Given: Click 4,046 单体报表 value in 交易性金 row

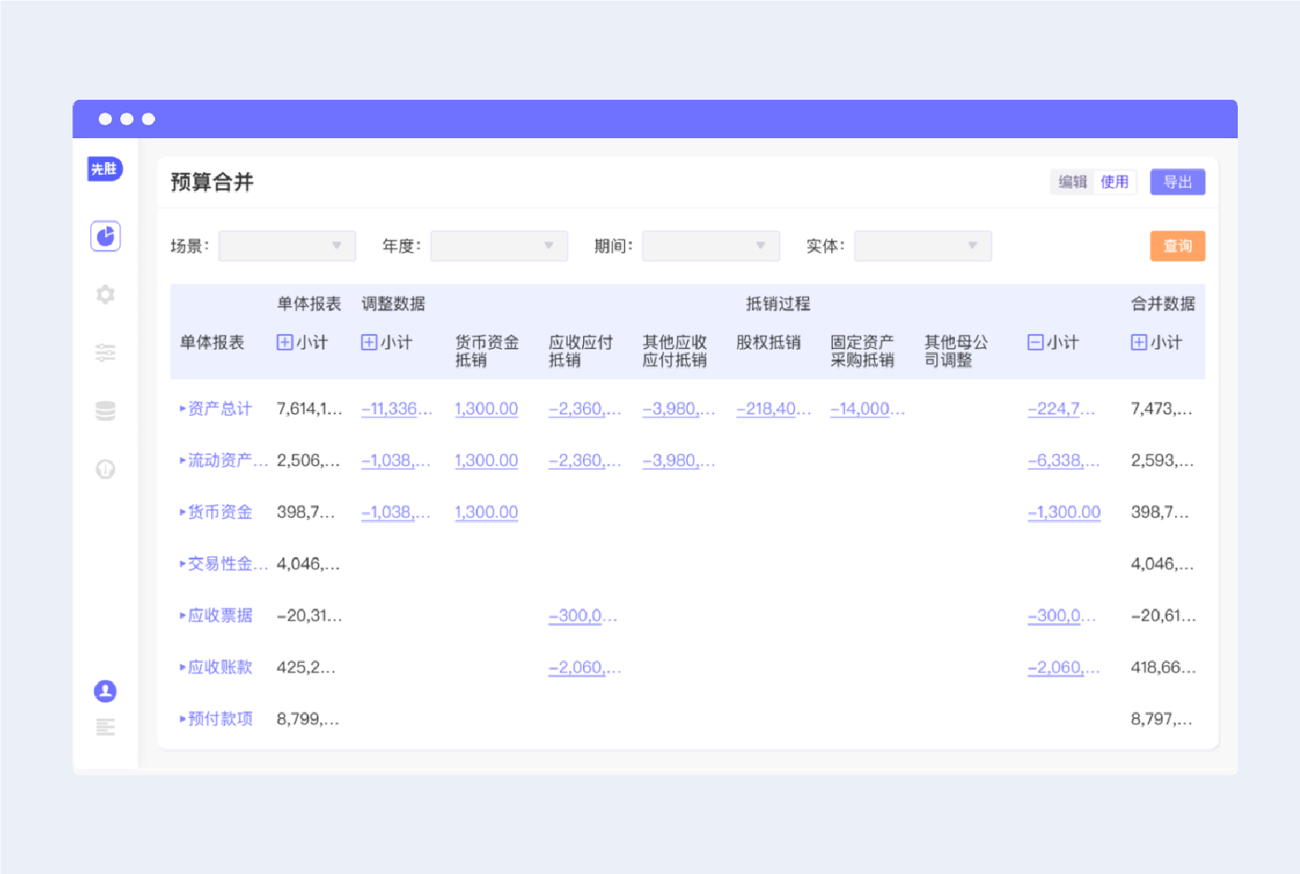Looking at the screenshot, I should click(309, 564).
